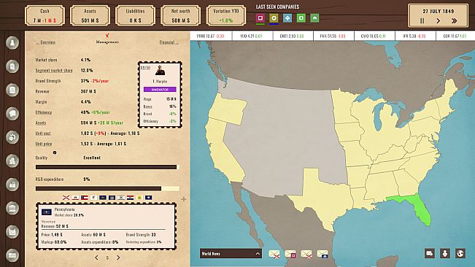Viewport: 475px width, 267px height.
Task: Open the factory chart sidebar icon
Action: pos(12,231)
